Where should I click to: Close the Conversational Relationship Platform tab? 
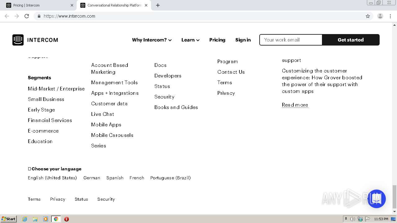(x=146, y=5)
